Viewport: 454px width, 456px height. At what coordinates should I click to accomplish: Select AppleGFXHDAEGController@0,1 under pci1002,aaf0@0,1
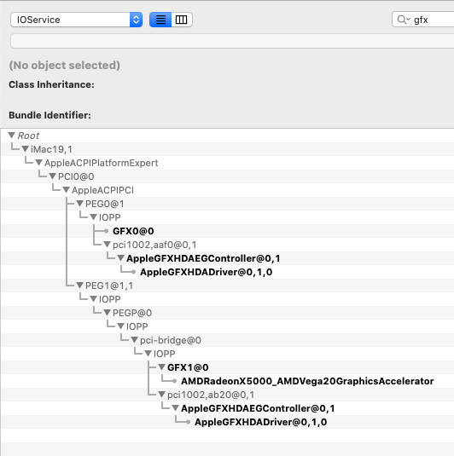(x=203, y=258)
